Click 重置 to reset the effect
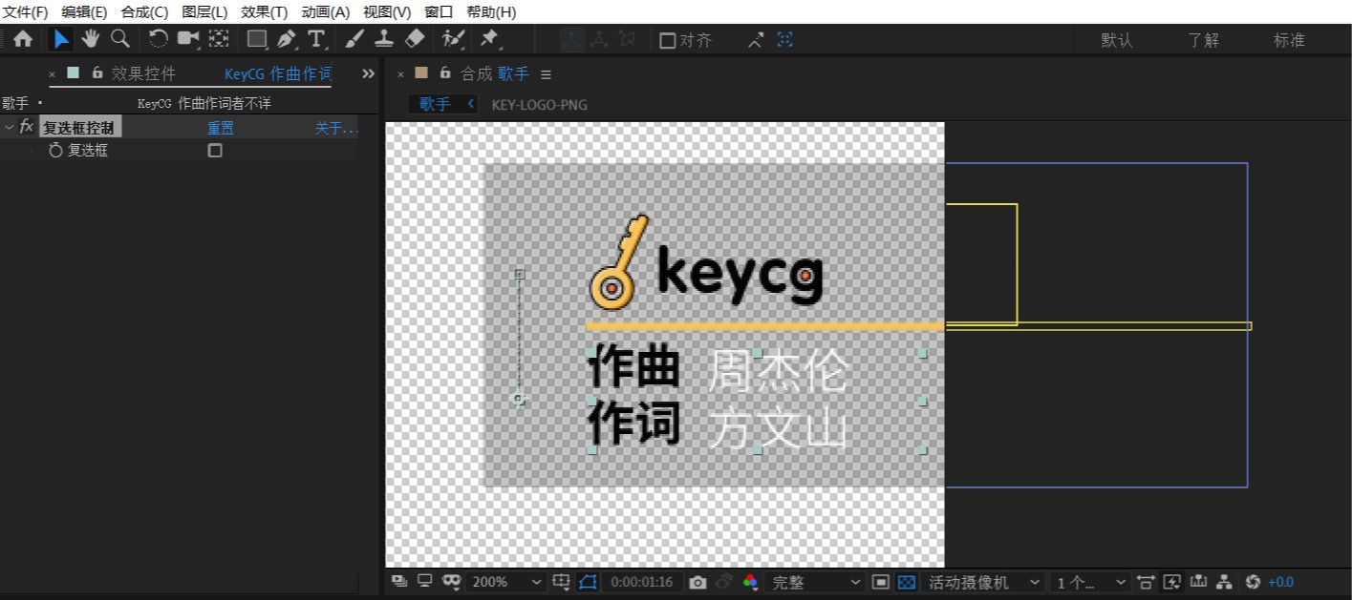Image resolution: width=1352 pixels, height=600 pixels. pos(221,128)
